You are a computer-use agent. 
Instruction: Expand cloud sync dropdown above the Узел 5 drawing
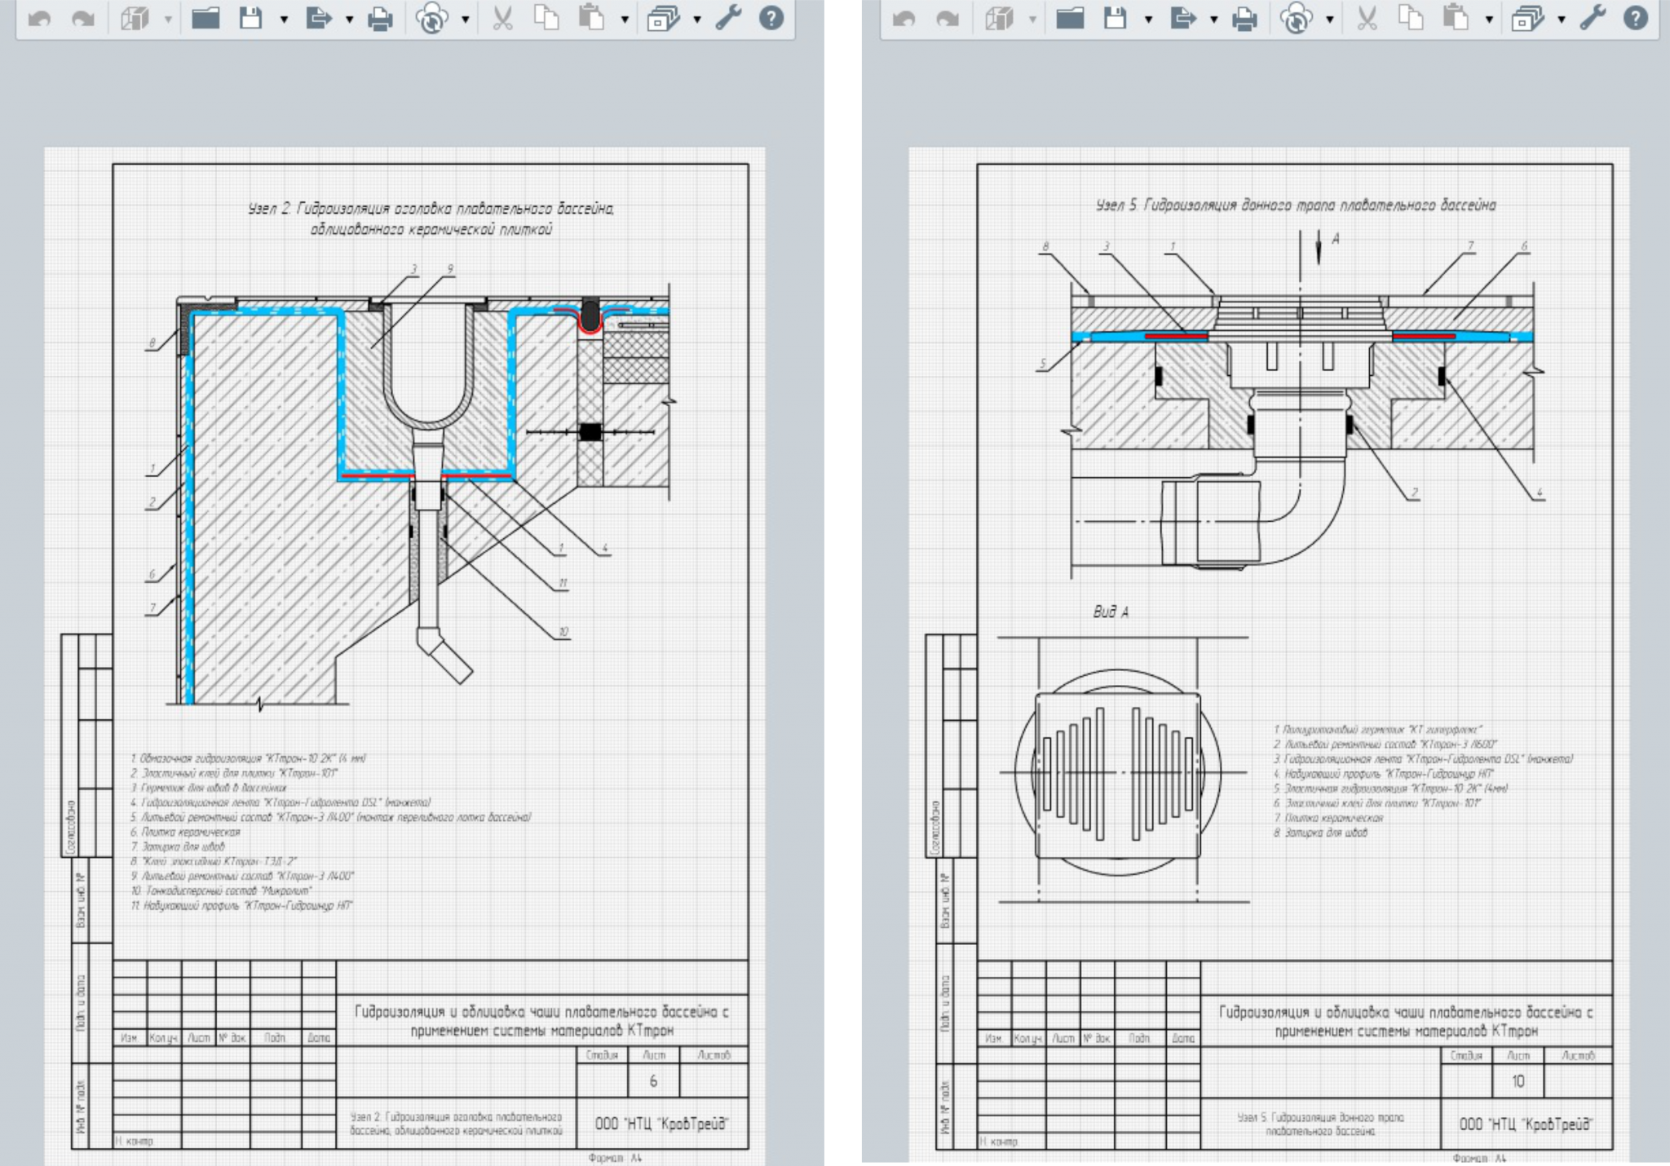coord(1329,19)
